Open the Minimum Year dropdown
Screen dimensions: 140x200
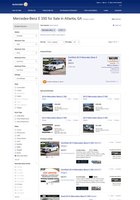[26, 44]
